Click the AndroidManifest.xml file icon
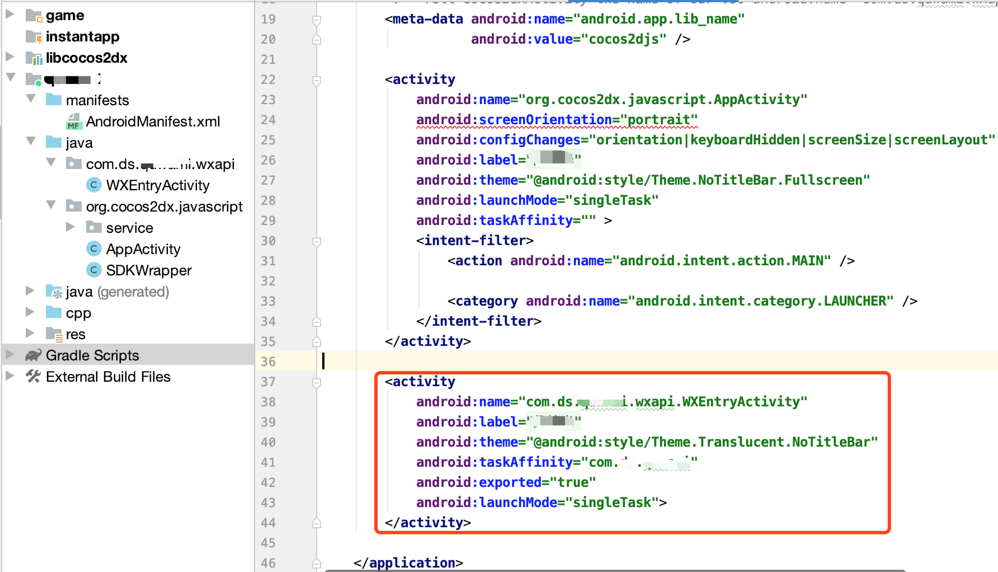 click(x=74, y=121)
